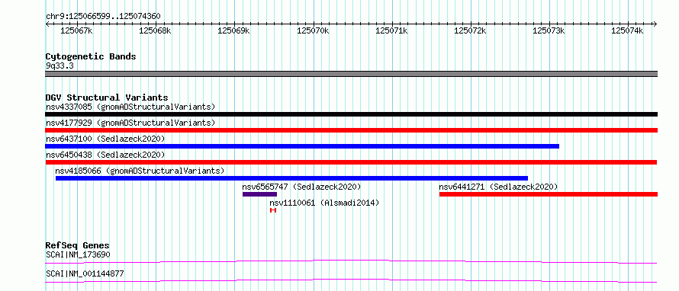This screenshot has width=679, height=291.
Task: Click the 125068k ruler tick label
Action: coord(155,30)
